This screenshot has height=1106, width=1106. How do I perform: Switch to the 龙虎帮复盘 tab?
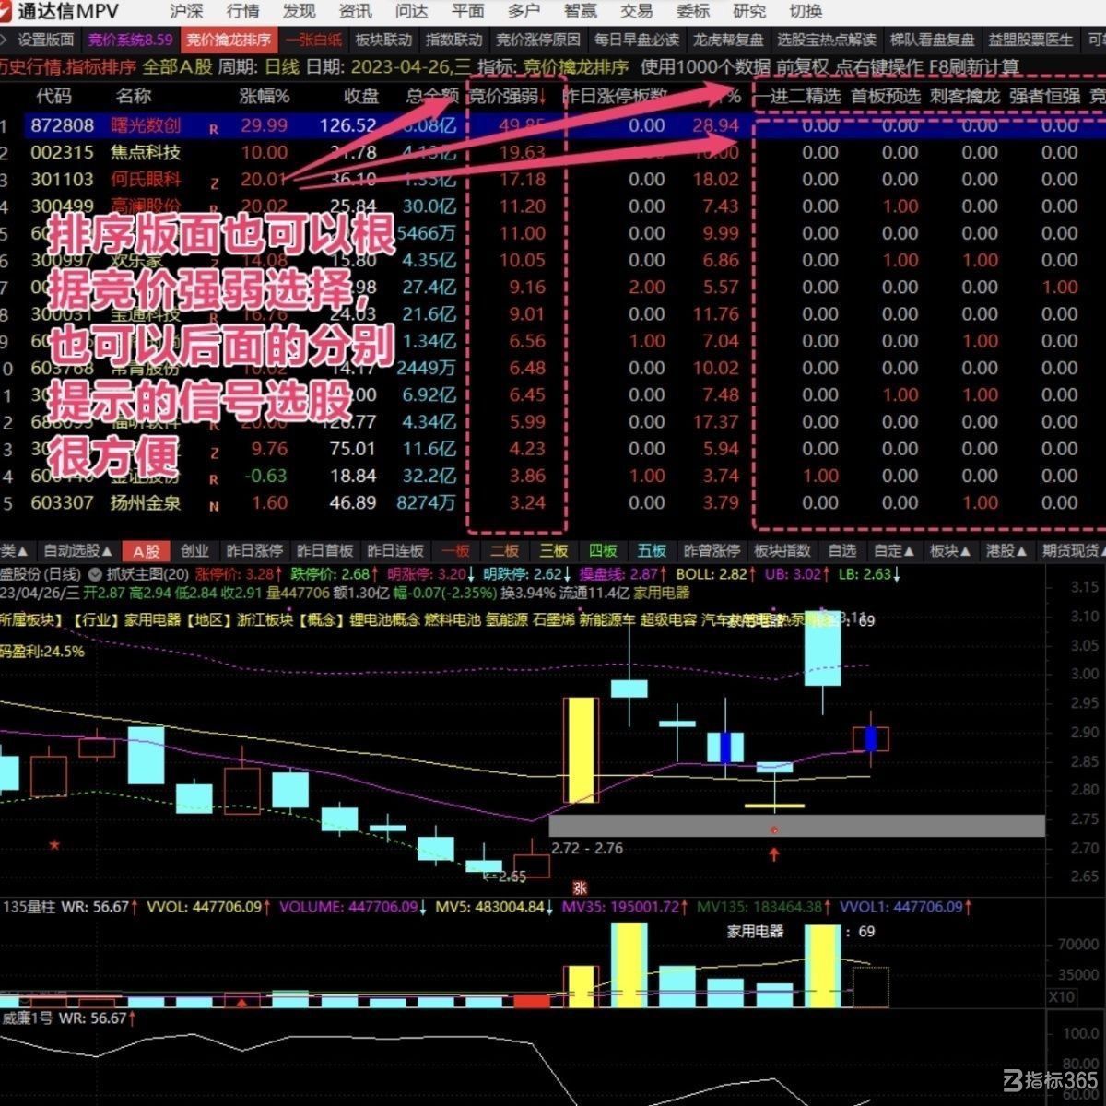pos(728,40)
